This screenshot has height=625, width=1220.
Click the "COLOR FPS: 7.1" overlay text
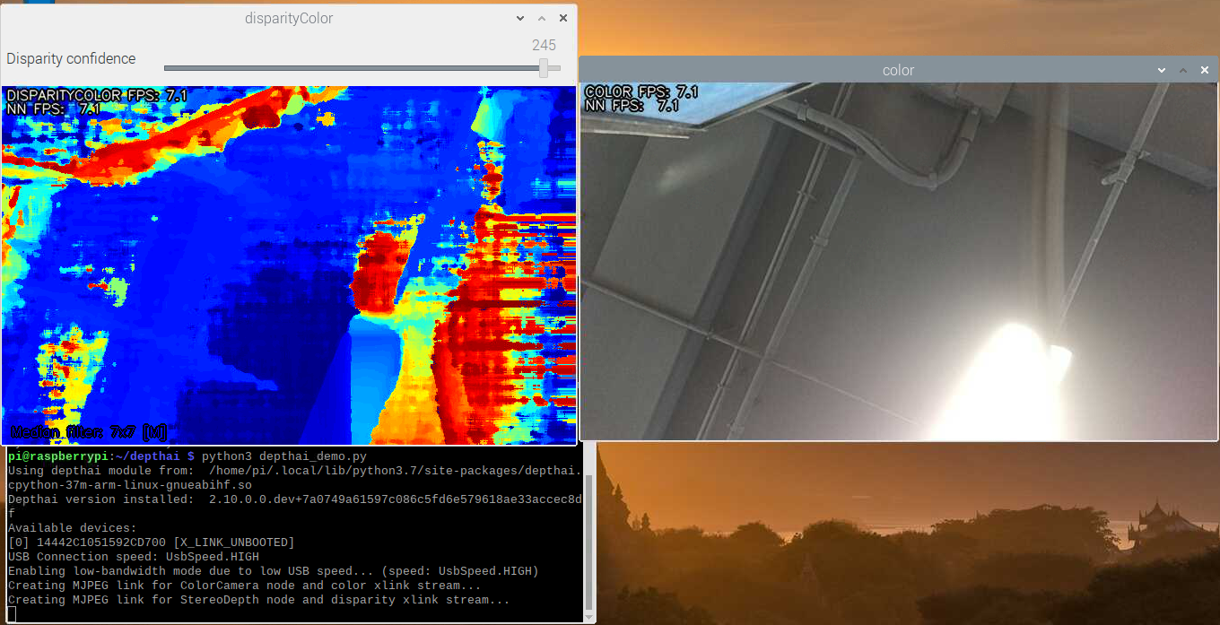point(640,91)
